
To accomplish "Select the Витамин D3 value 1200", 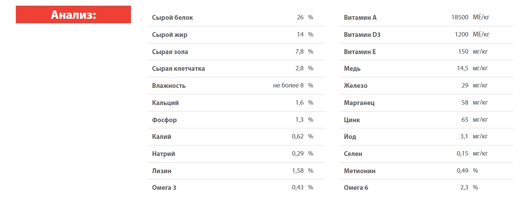I will click(461, 35).
